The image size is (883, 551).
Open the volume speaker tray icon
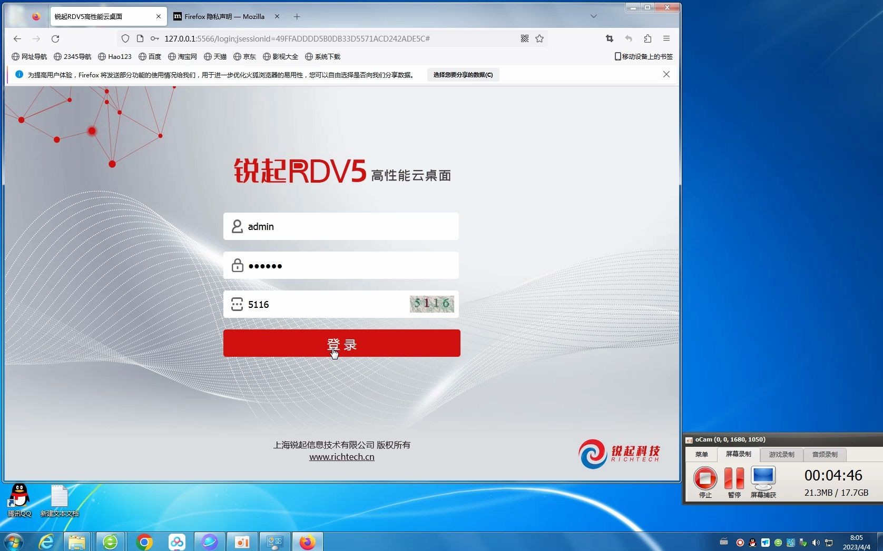(x=816, y=542)
